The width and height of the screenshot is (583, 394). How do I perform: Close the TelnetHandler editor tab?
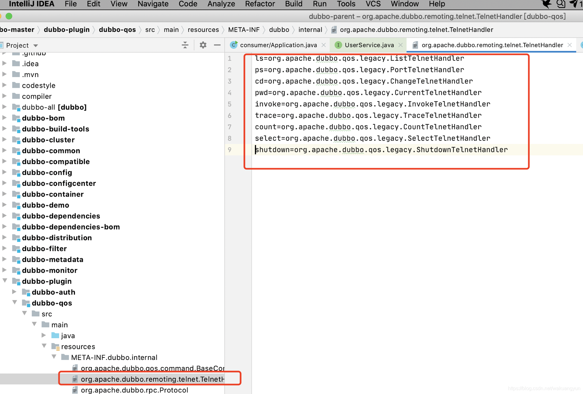coord(570,45)
